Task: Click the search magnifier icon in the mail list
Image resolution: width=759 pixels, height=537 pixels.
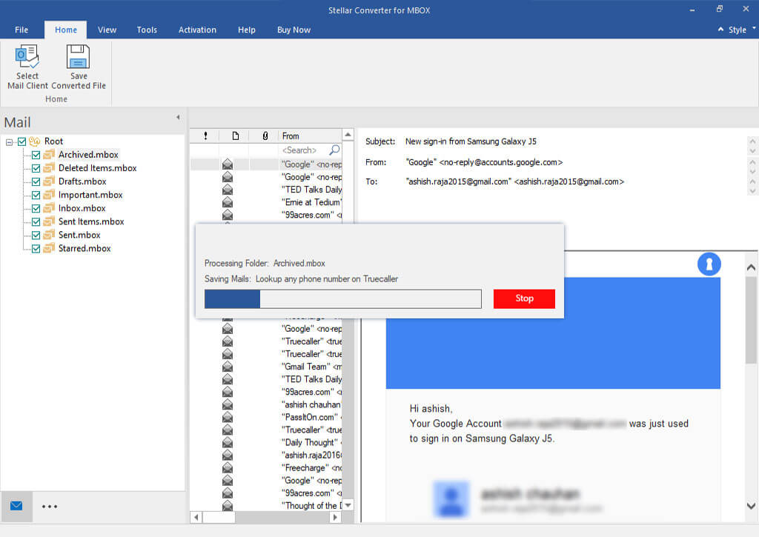Action: coord(334,150)
